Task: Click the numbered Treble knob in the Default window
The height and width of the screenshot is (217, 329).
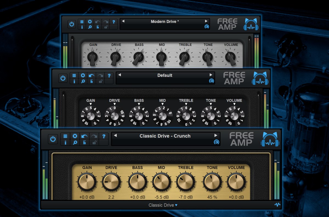Action: coord(186,116)
